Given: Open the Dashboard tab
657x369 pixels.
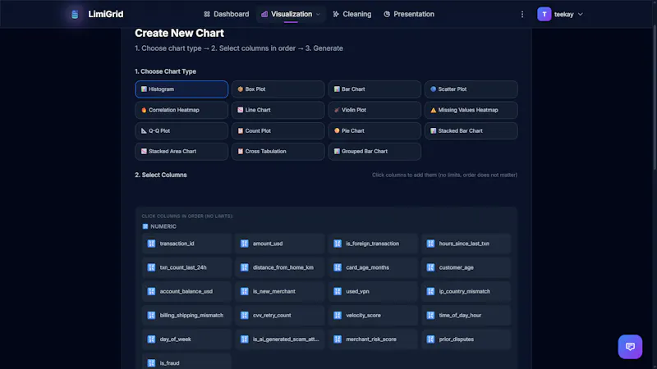Looking at the screenshot, I should pyautogui.click(x=227, y=14).
